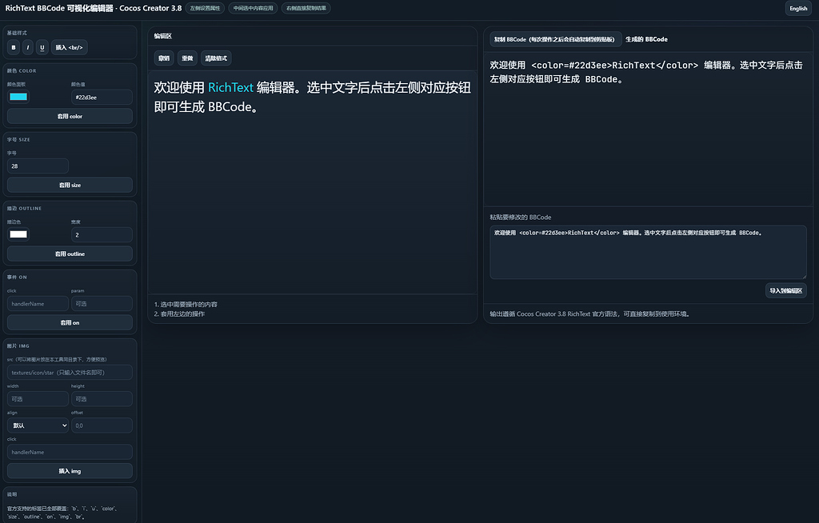Screen dimensions: 819x523
Task: Click the 右侧直接复制结果 header pill
Action: pos(306,8)
